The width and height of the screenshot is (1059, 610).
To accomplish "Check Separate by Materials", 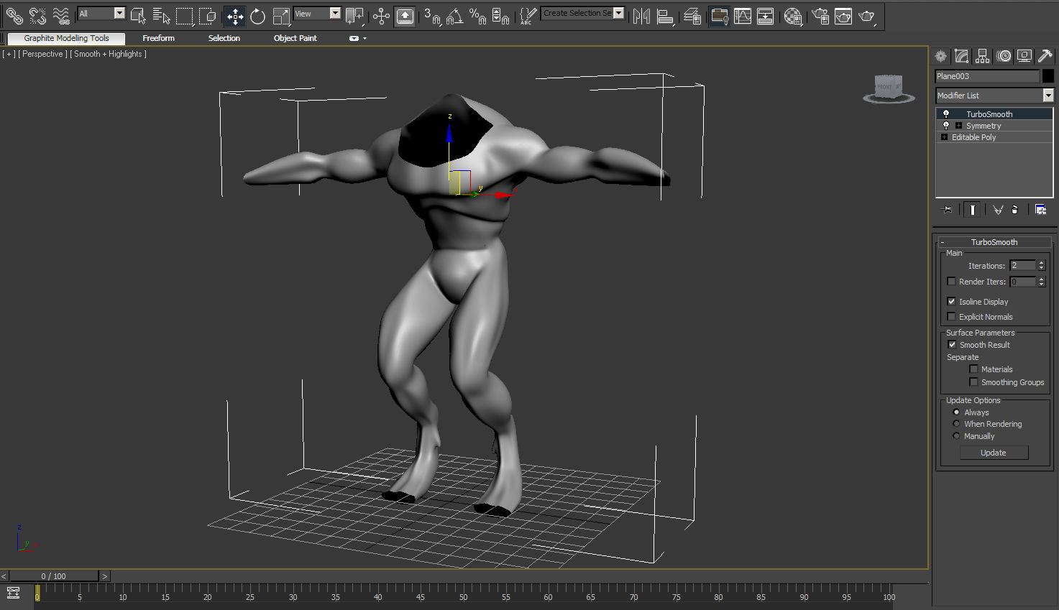I will click(974, 369).
